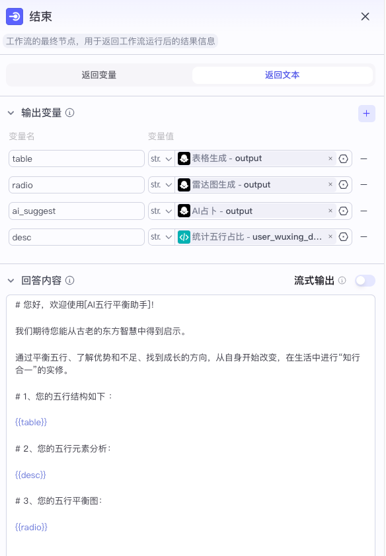The width and height of the screenshot is (386, 556).
Task: Click the 统计五行占比 - user_wuxing_d... value
Action: [x=257, y=236]
